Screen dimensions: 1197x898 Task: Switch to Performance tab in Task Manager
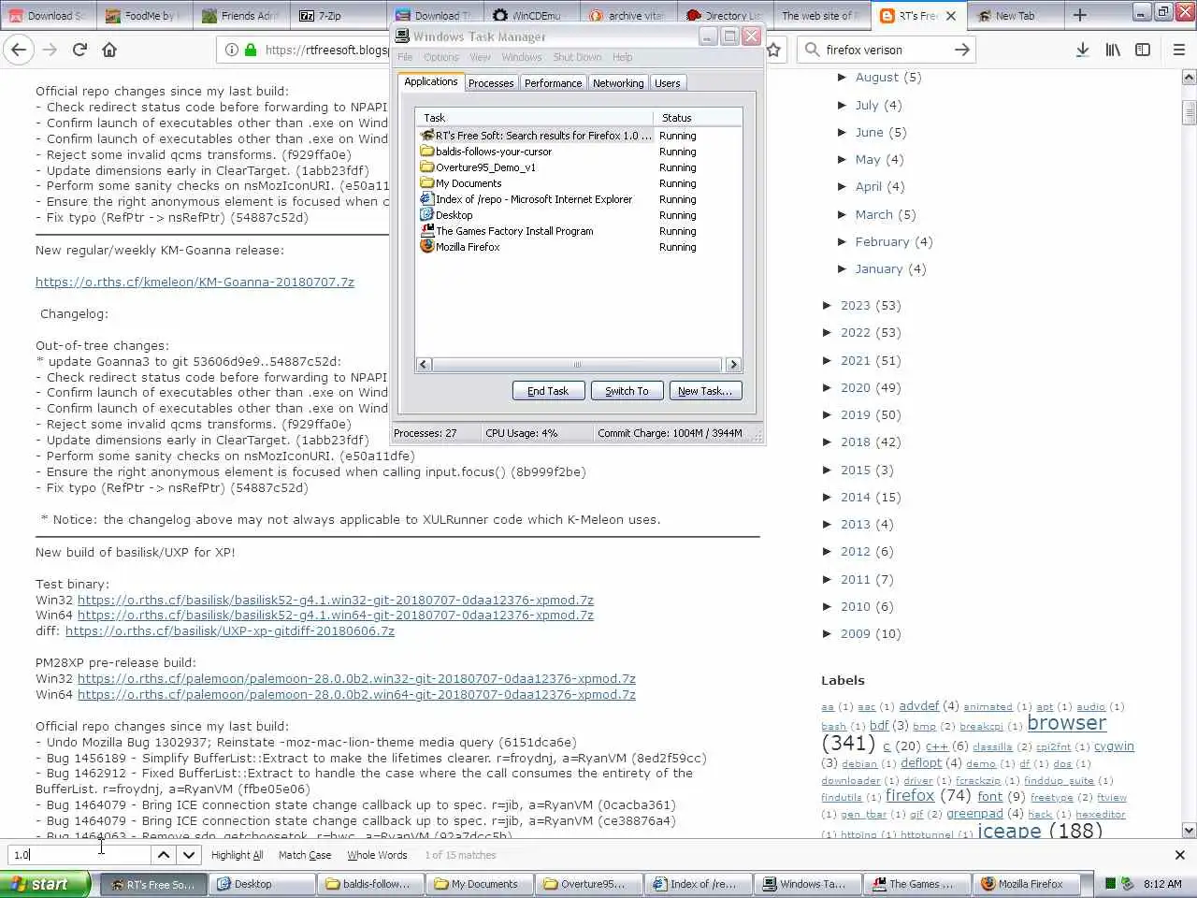(x=553, y=83)
